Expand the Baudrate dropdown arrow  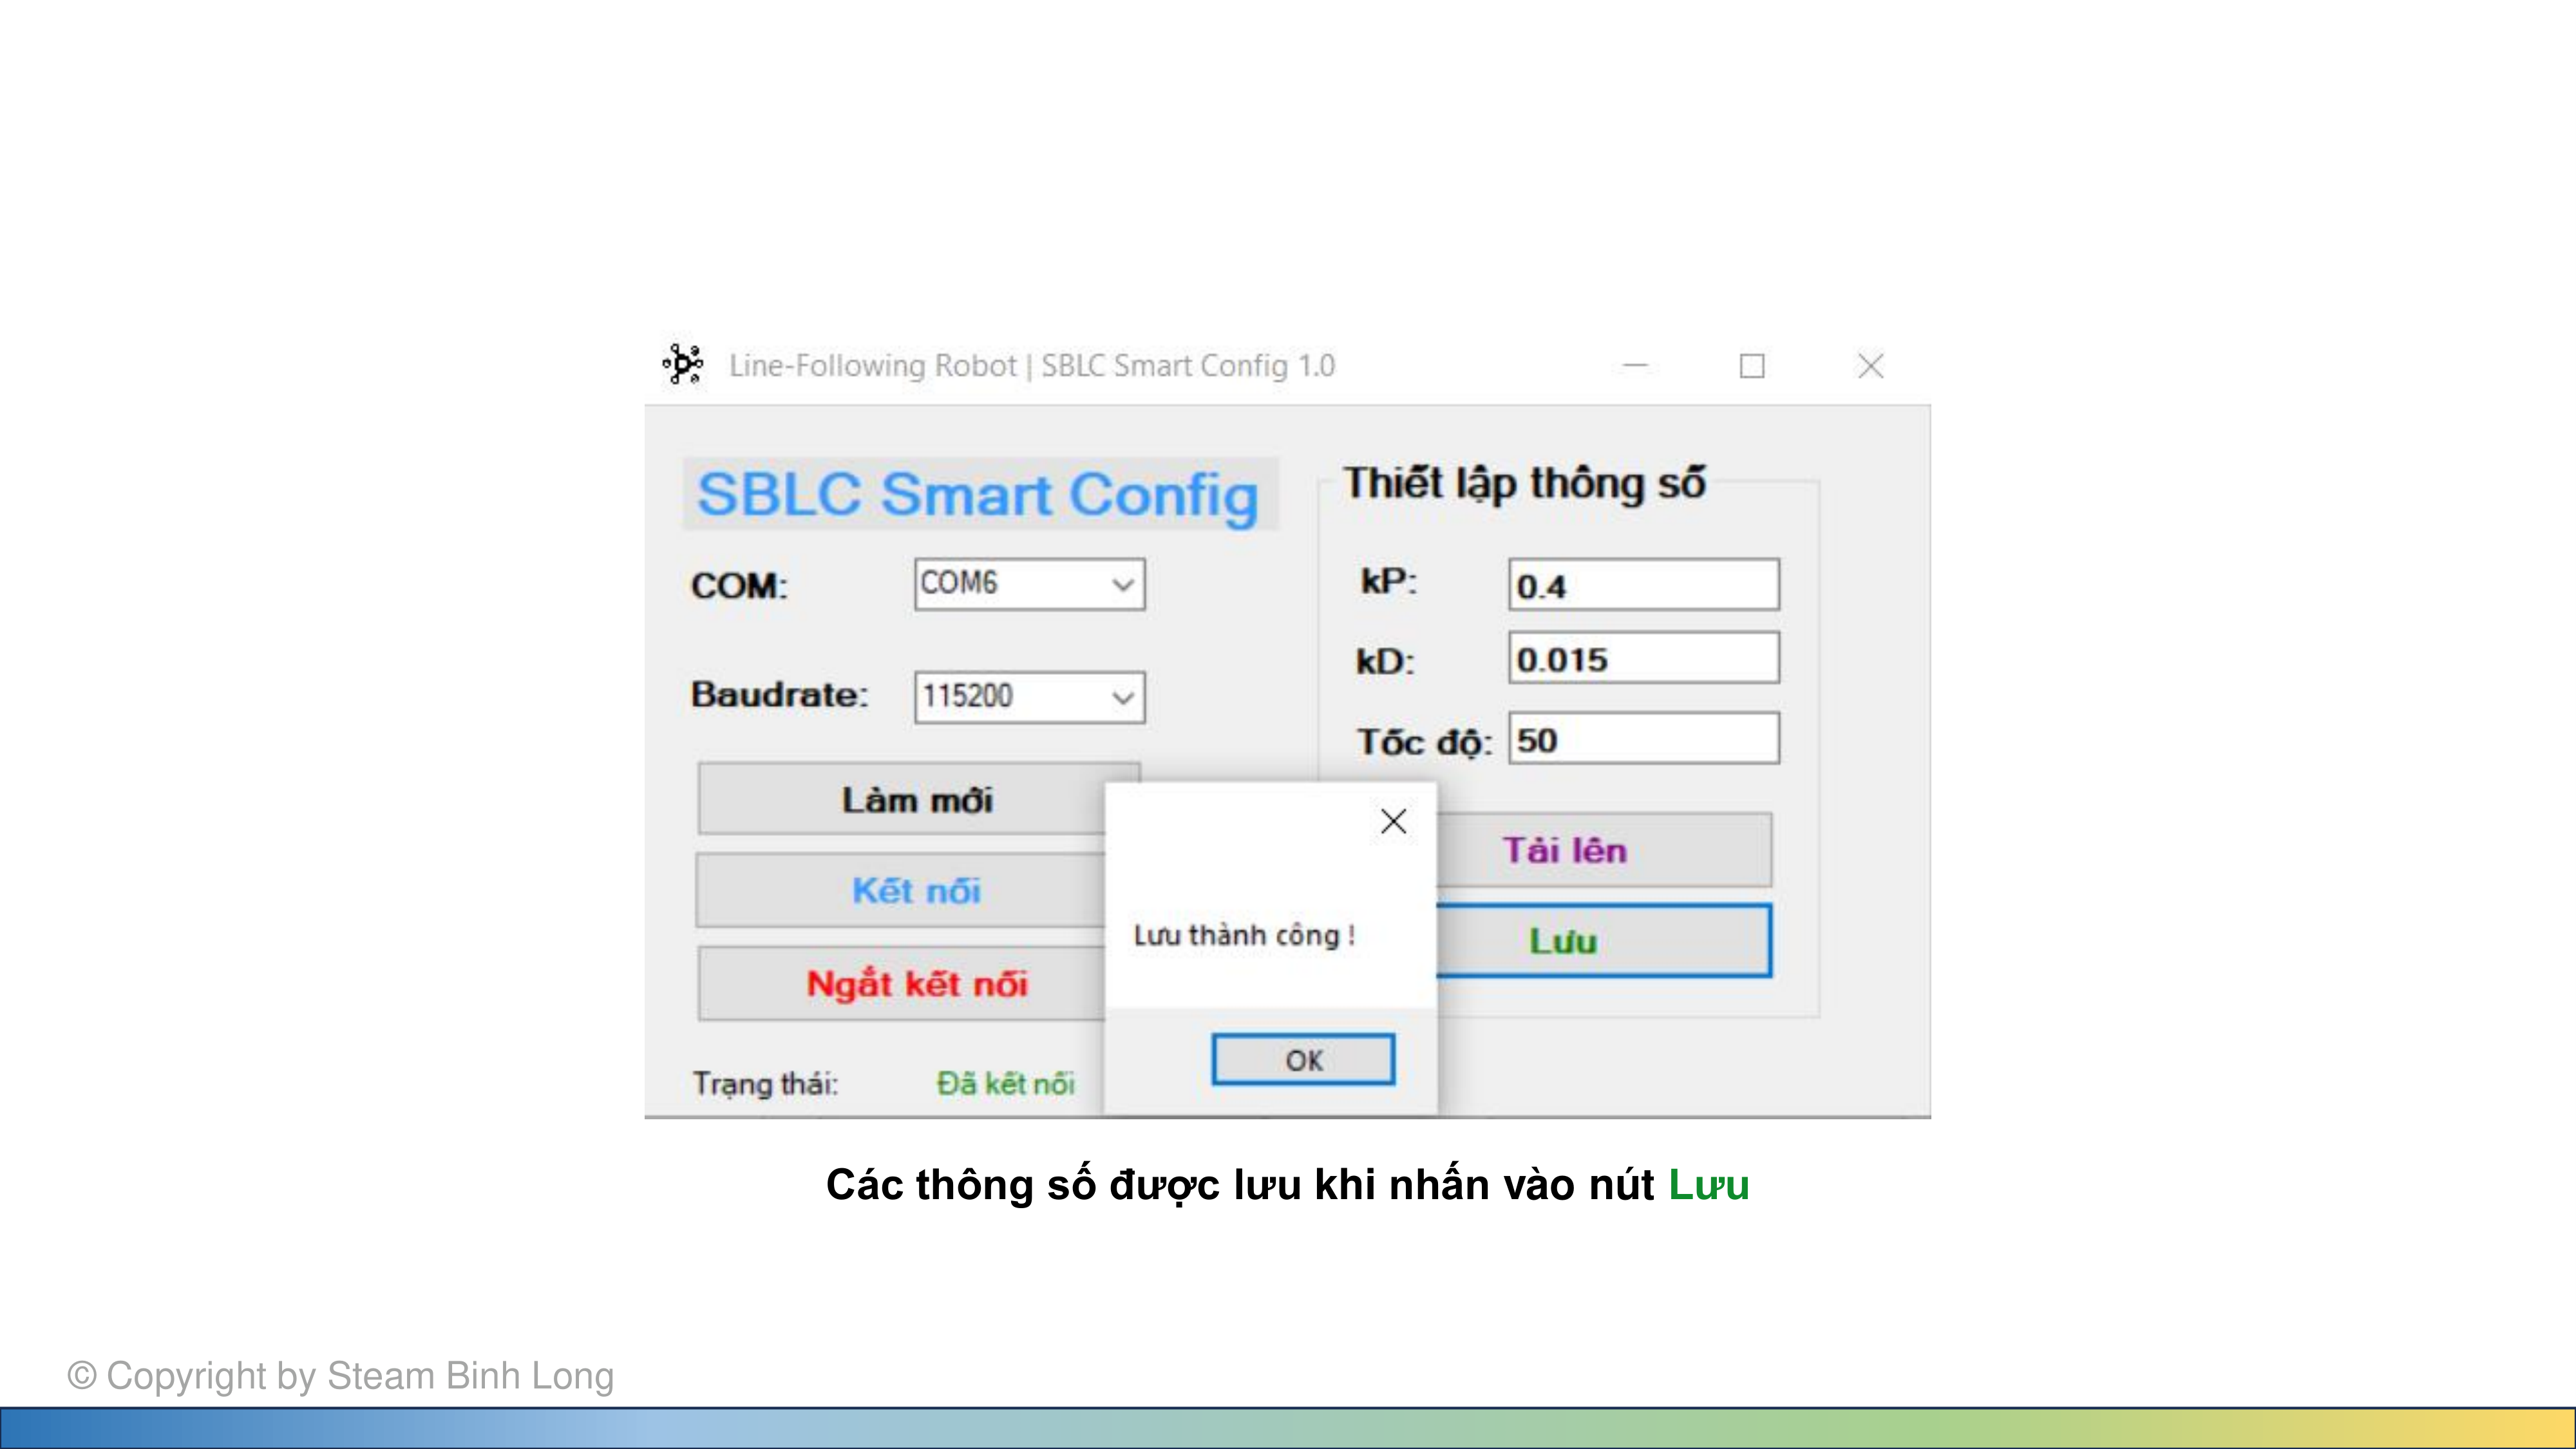tap(1123, 697)
